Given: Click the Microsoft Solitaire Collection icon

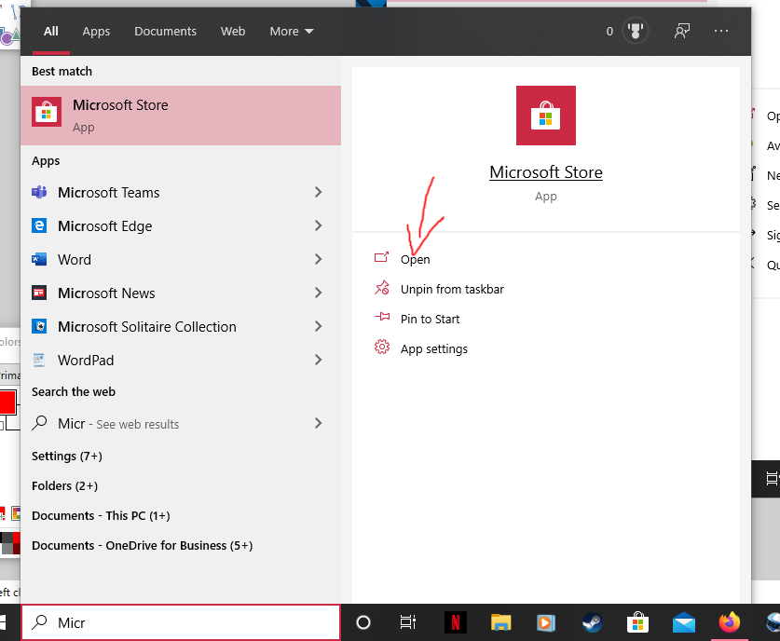Looking at the screenshot, I should tap(39, 326).
